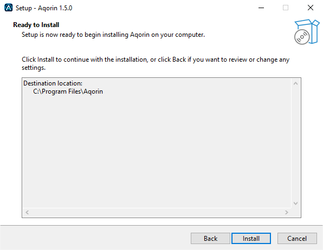Minimize the Setup window

[261, 8]
